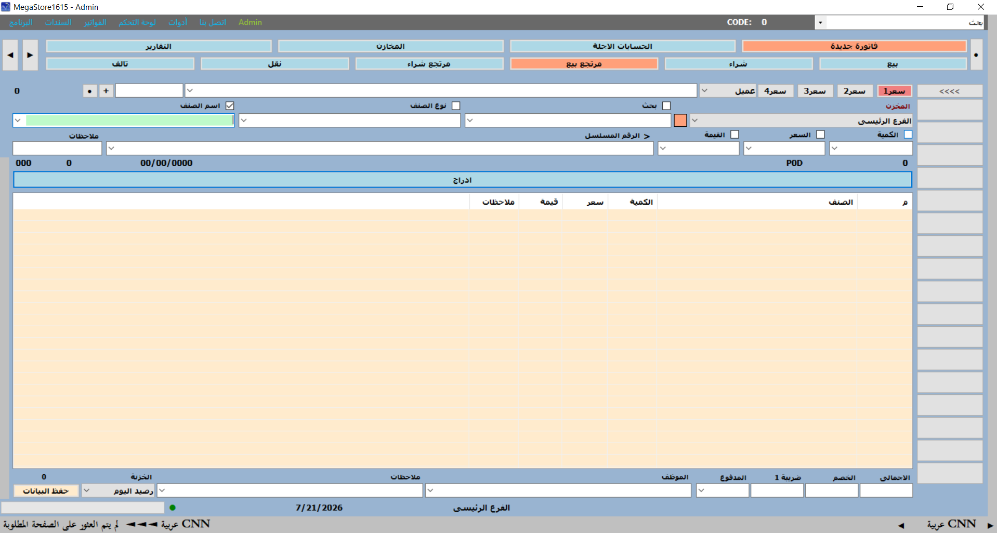Click the ادراج insert button
The width and height of the screenshot is (997, 533).
pos(463,180)
